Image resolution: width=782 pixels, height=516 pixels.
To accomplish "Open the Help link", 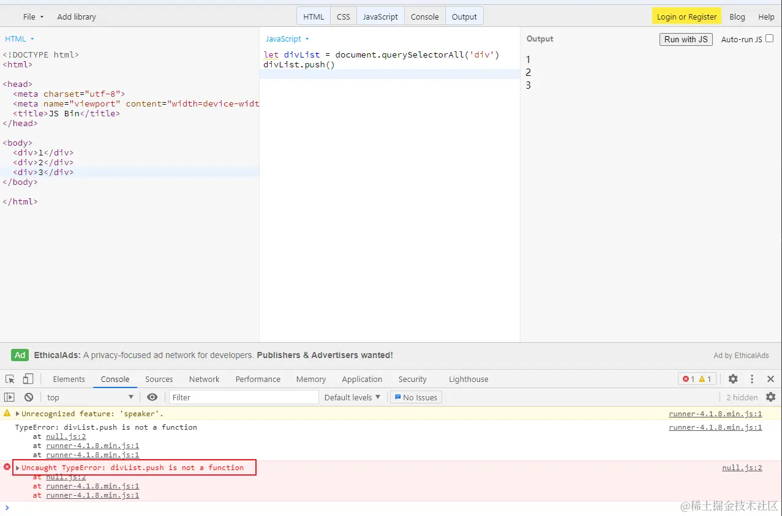I will [766, 17].
